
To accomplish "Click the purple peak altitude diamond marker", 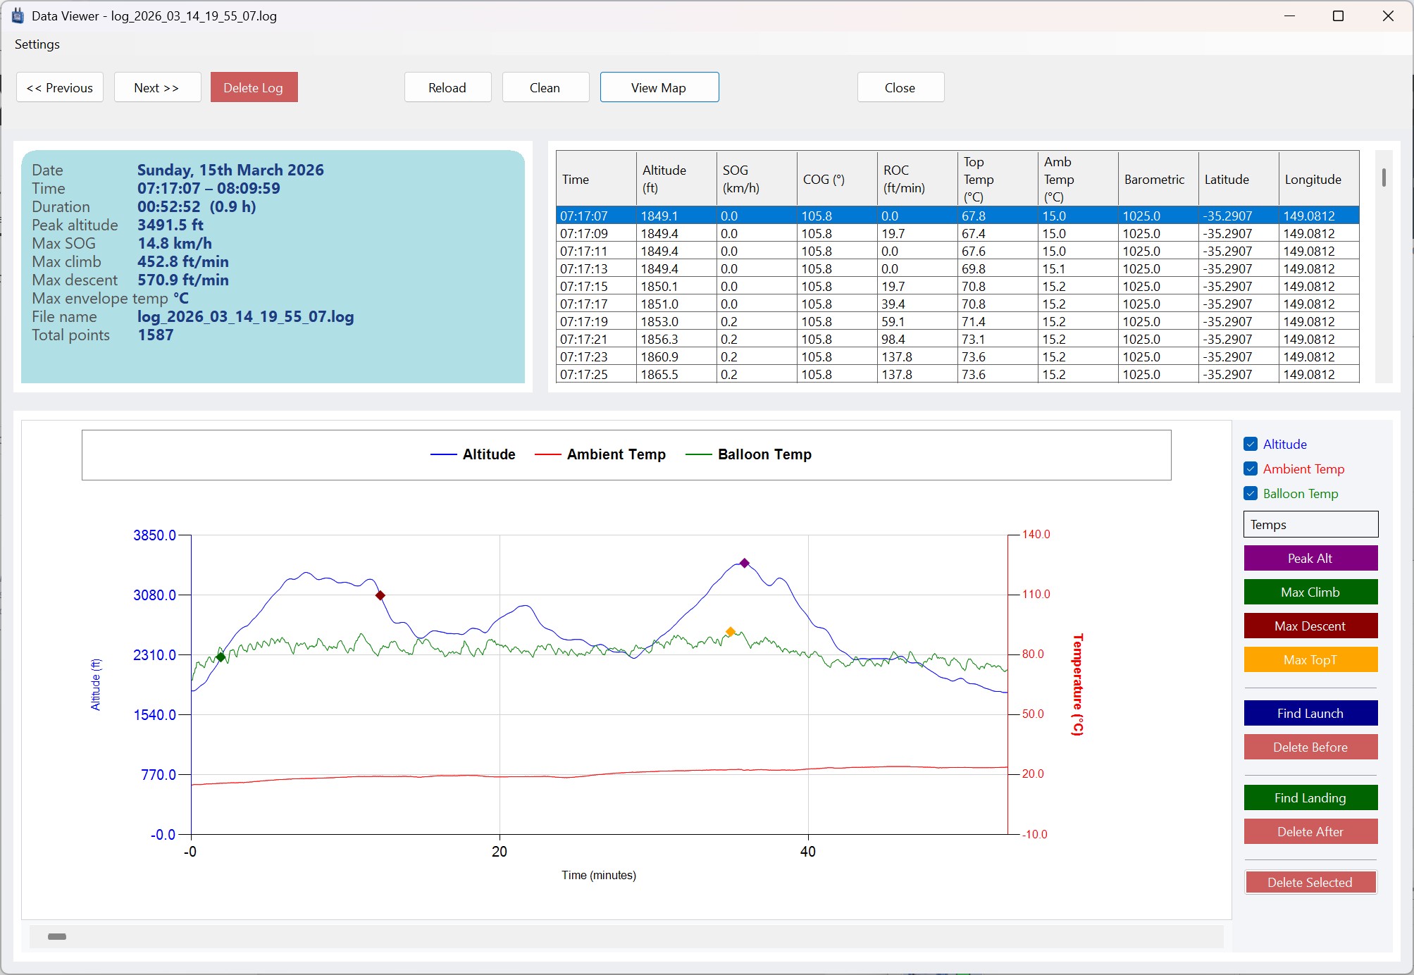I will coord(744,563).
